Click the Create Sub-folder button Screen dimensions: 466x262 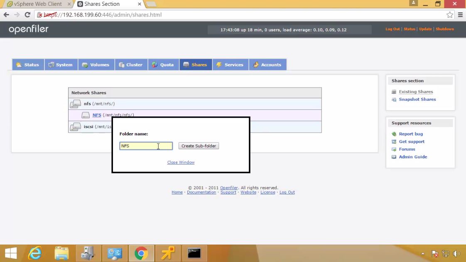pos(199,146)
